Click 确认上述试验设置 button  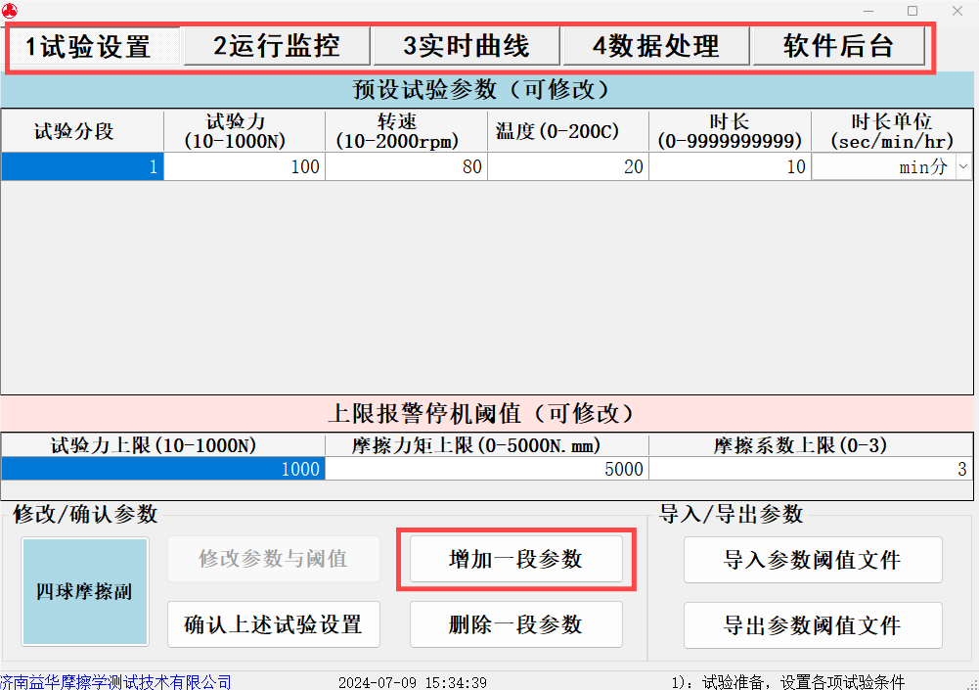(274, 624)
